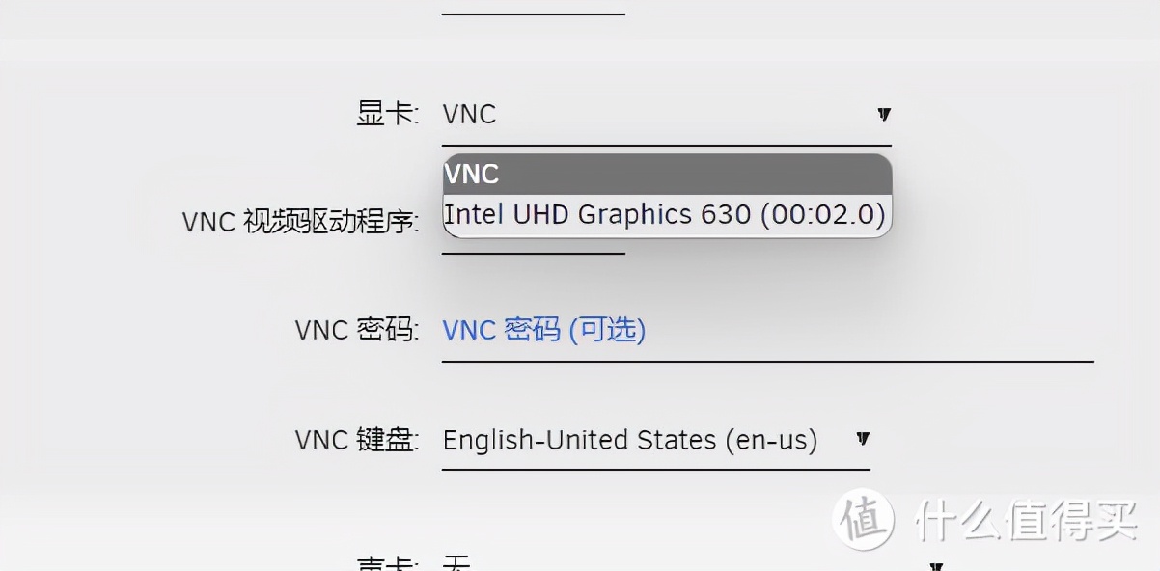Click the current 显卡 value reading VNC
The height and width of the screenshot is (571, 1160).
click(x=469, y=114)
